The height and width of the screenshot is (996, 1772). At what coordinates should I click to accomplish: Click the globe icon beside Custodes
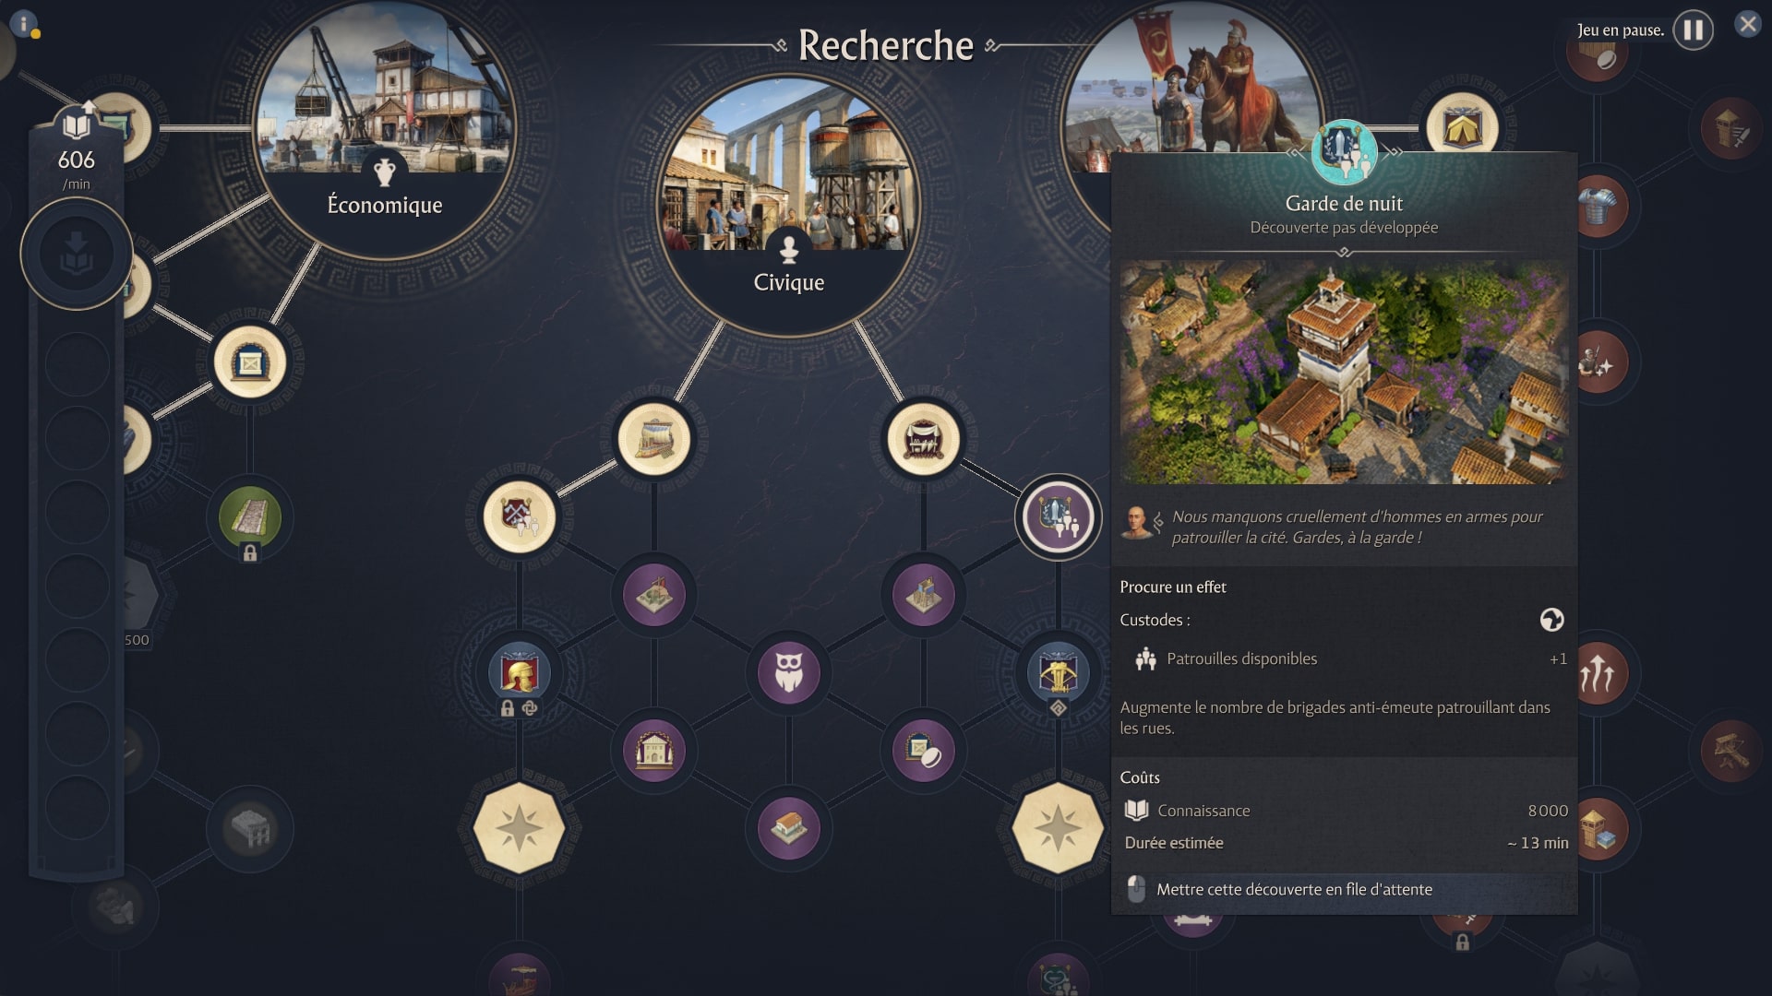pyautogui.click(x=1551, y=620)
